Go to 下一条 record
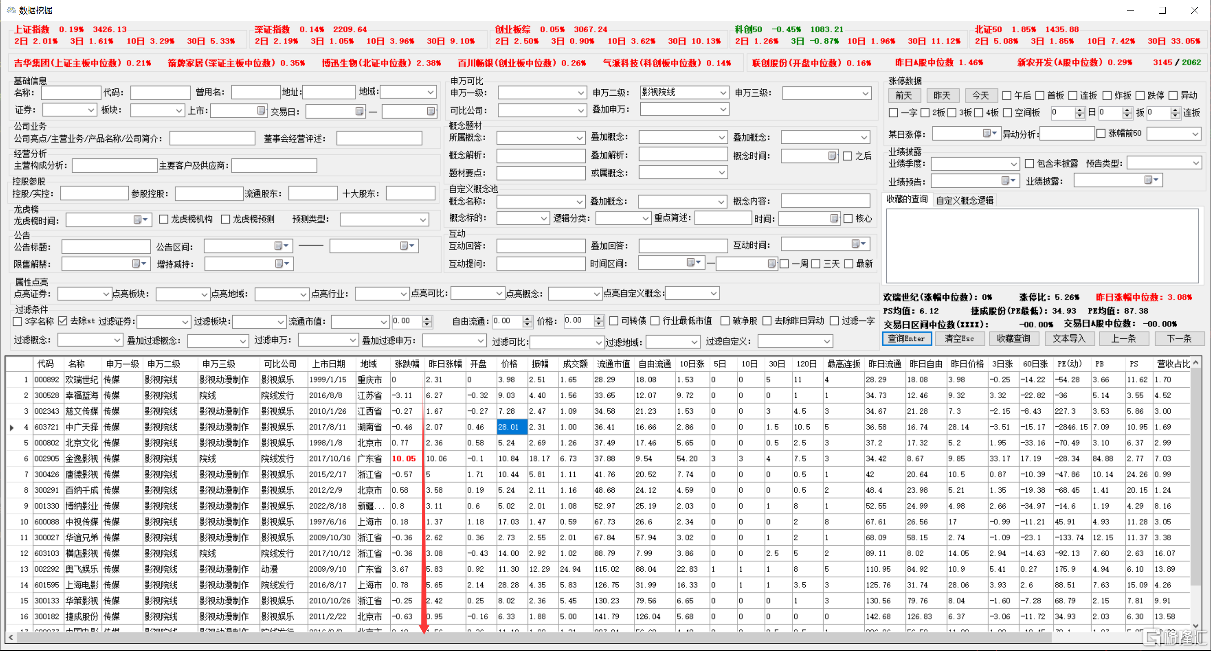1211x651 pixels. pyautogui.click(x=1179, y=338)
